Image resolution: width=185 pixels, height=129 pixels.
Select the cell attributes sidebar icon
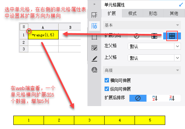pyautogui.click(x=94, y=26)
